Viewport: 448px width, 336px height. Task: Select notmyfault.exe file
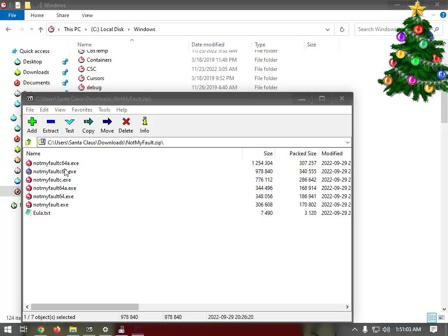[x=51, y=205]
